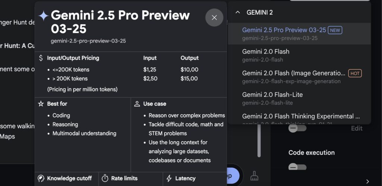Image resolution: width=382 pixels, height=186 pixels.
Task: Toggle the switch above Code execution
Action: 297,128
